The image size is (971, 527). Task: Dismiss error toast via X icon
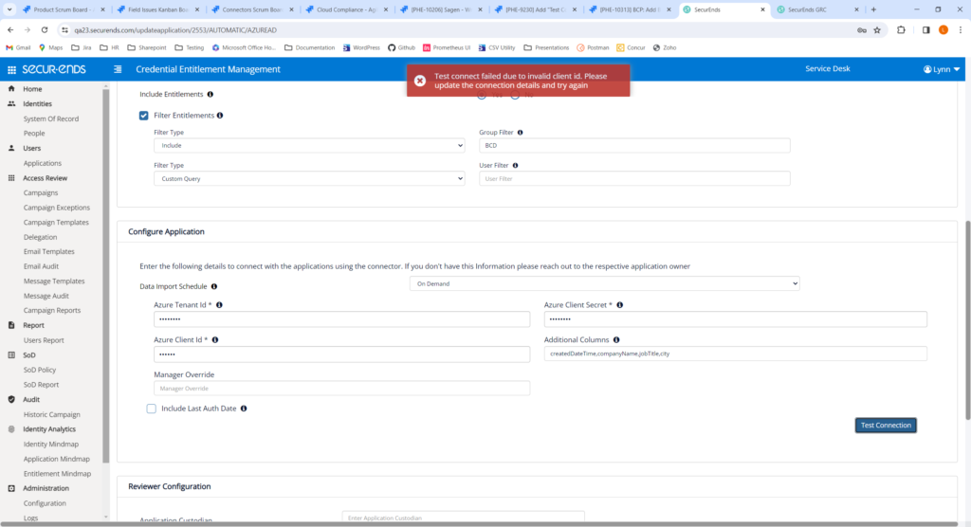(x=420, y=81)
